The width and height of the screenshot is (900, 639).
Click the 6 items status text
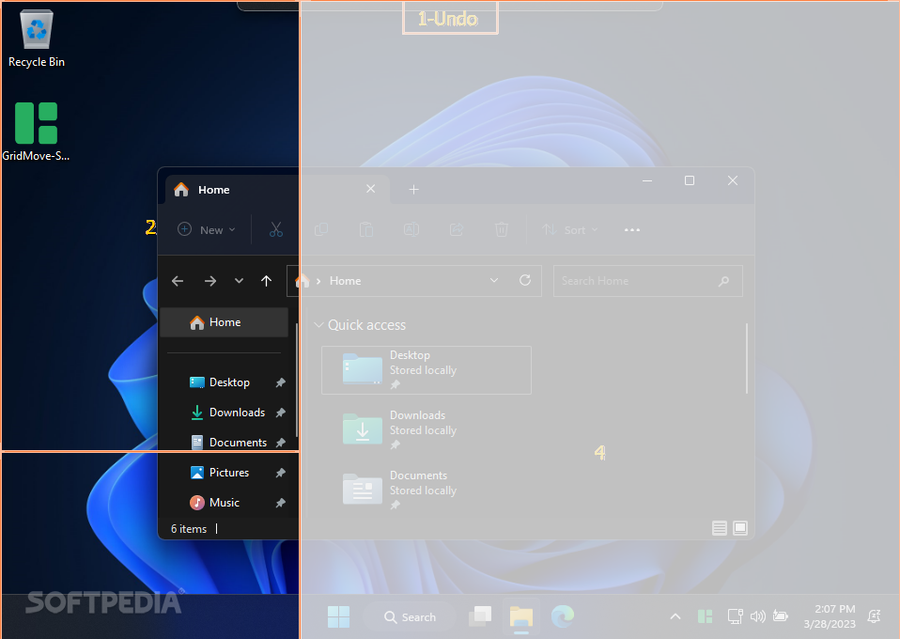click(188, 529)
